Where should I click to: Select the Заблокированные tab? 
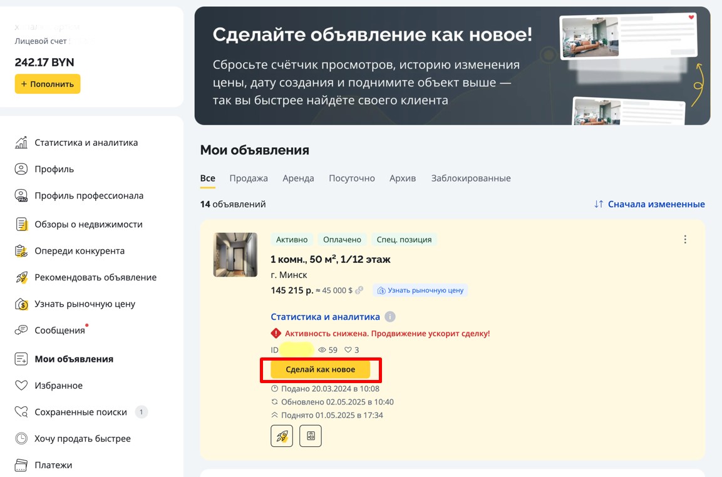471,178
